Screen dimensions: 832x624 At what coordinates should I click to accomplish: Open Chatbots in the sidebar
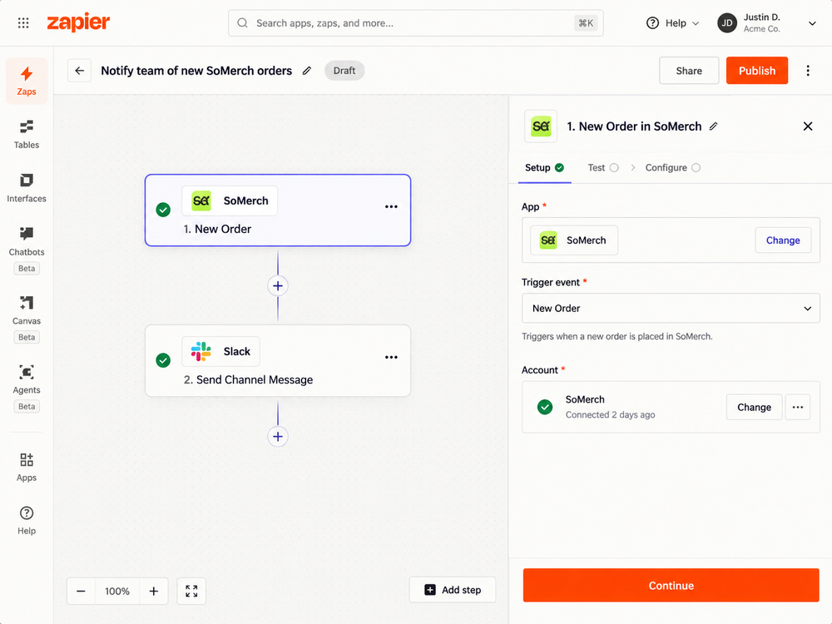tap(27, 248)
